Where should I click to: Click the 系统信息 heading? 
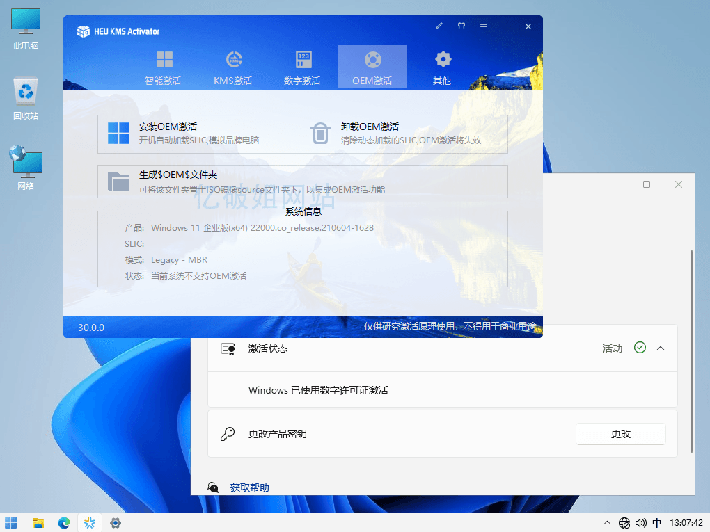pos(303,211)
